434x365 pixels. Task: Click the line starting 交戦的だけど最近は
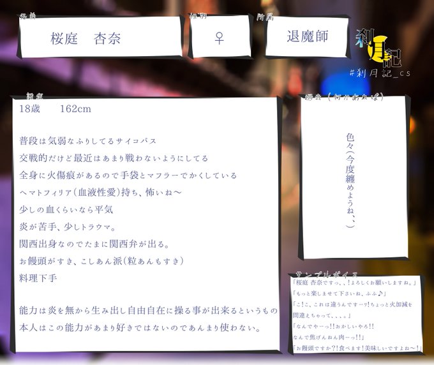114,158
